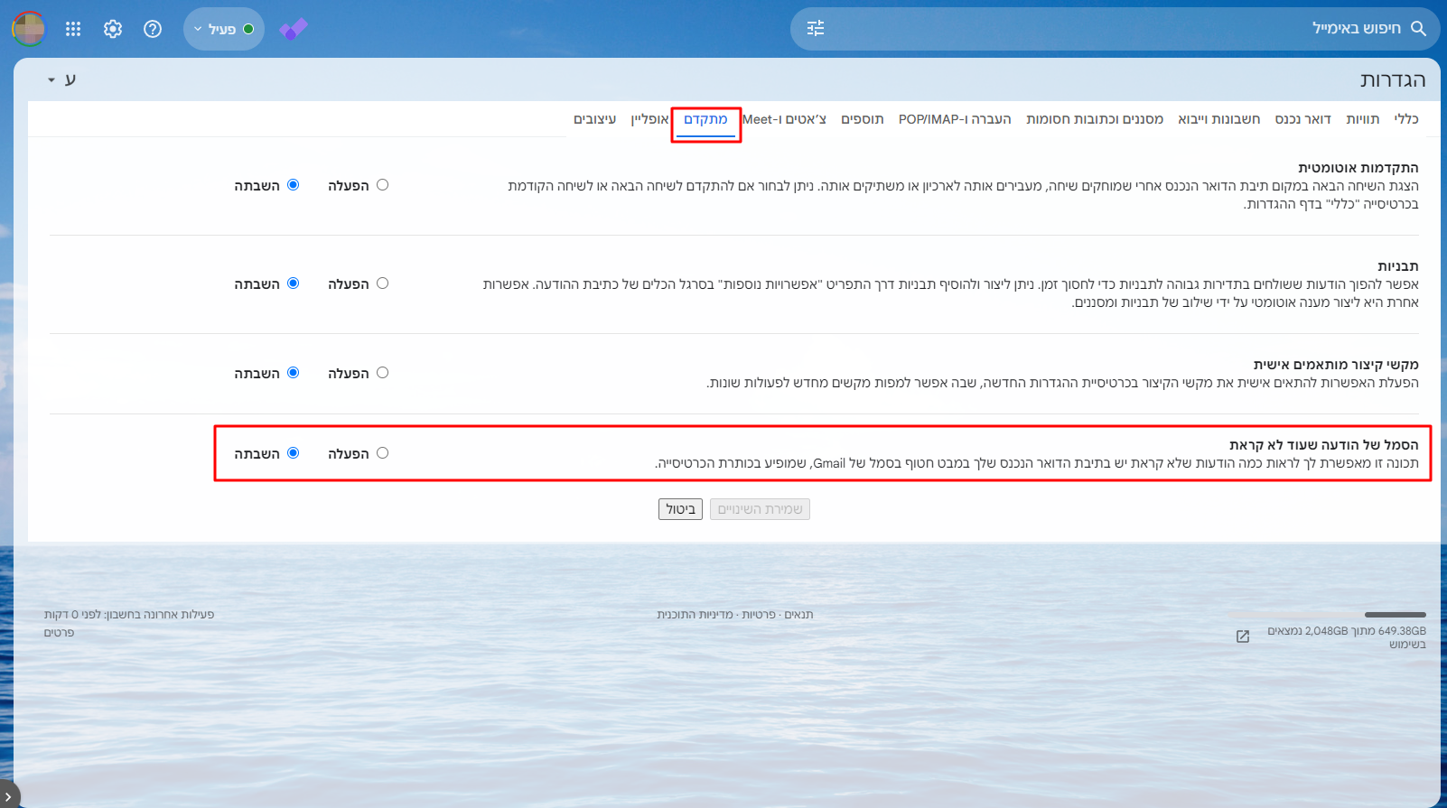Click the Settings (הגדרות) page heading

pos(1393,79)
